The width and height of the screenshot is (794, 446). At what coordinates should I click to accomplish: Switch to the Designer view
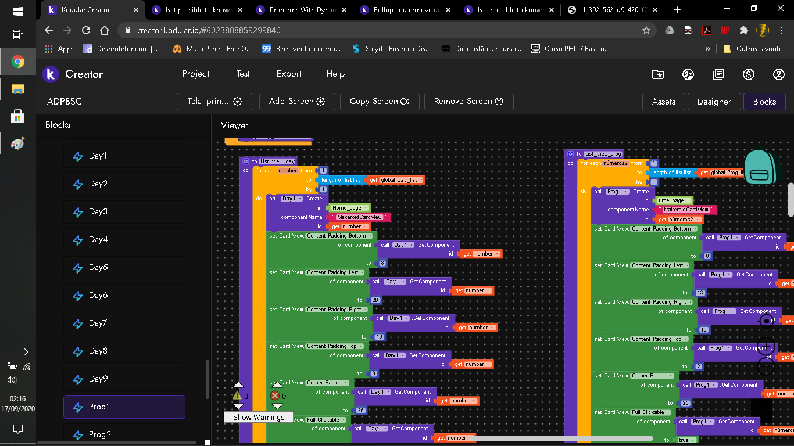click(x=714, y=102)
